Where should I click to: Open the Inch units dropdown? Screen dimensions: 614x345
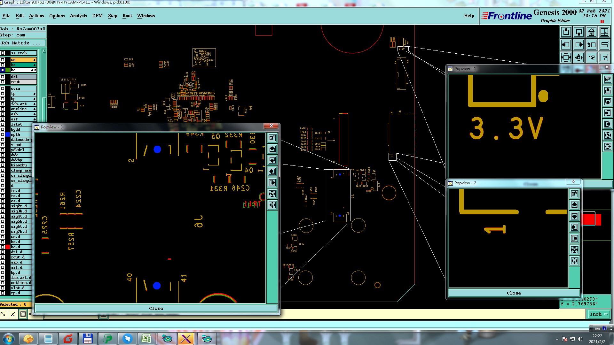pyautogui.click(x=598, y=314)
